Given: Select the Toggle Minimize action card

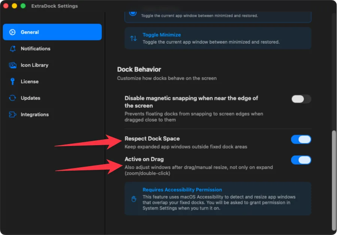Looking at the screenshot, I should coord(218,38).
